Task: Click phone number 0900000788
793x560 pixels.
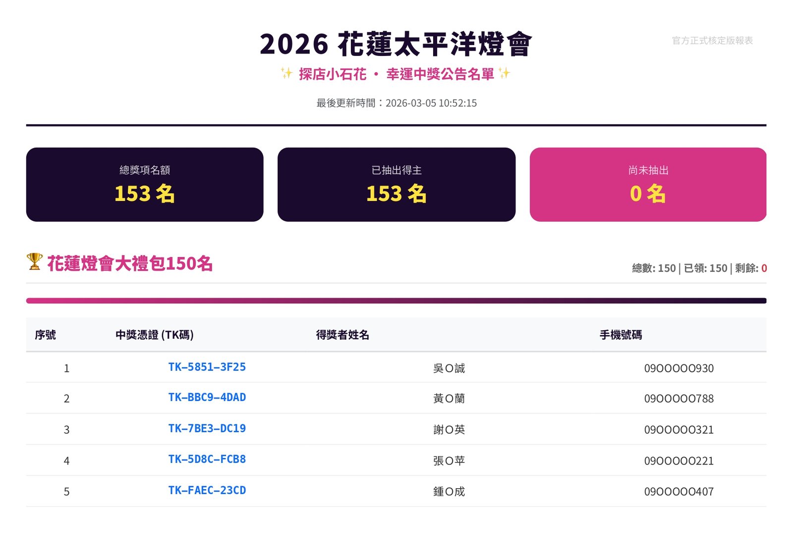Action: tap(679, 399)
